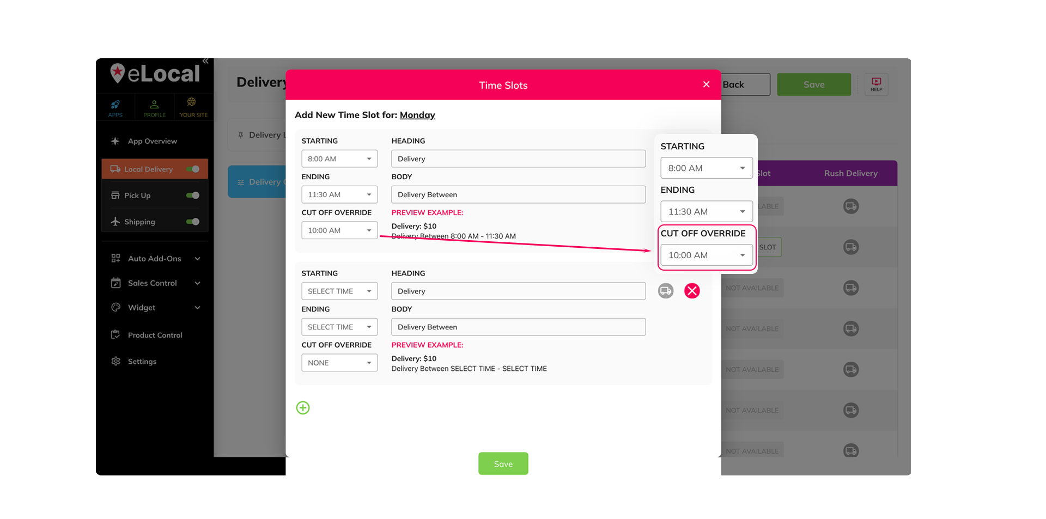Screen dimensions: 1046x519
Task: Click the delivery truck icon beside the second slot
Action: [665, 291]
